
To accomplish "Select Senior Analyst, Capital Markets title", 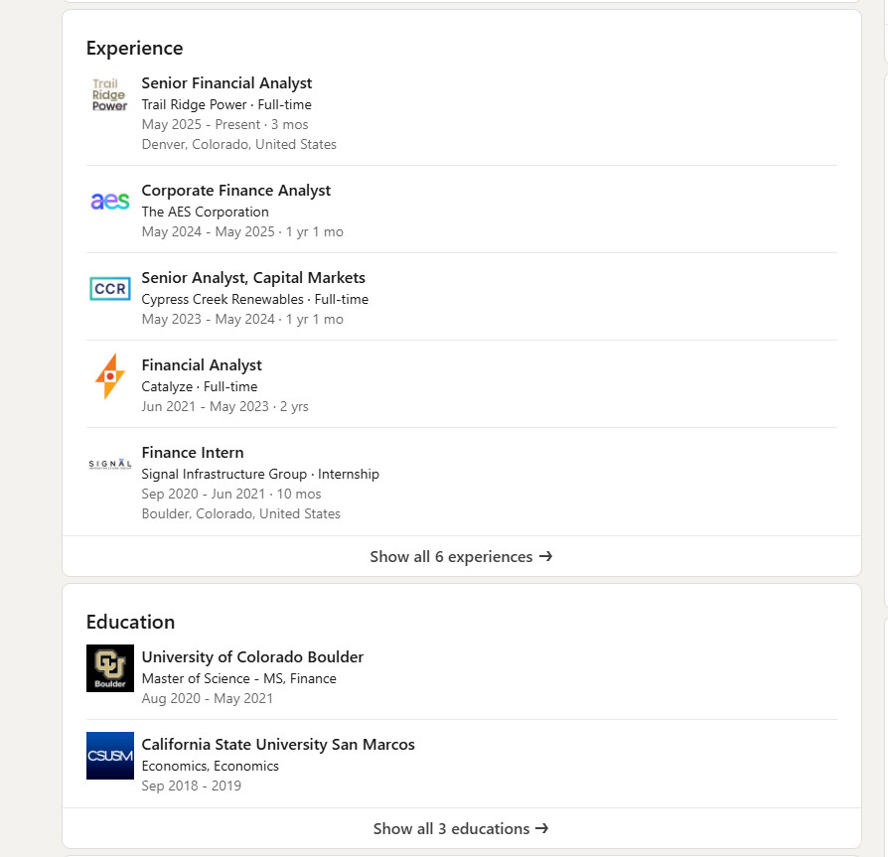I will (253, 278).
